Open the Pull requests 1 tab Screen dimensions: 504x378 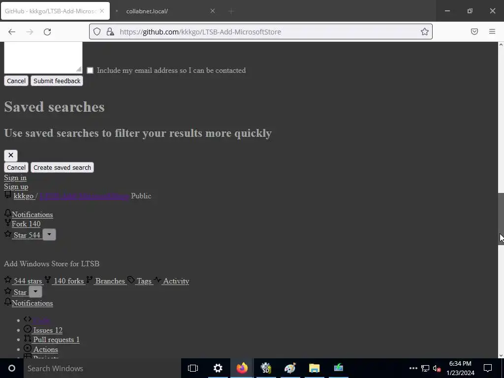click(x=56, y=340)
